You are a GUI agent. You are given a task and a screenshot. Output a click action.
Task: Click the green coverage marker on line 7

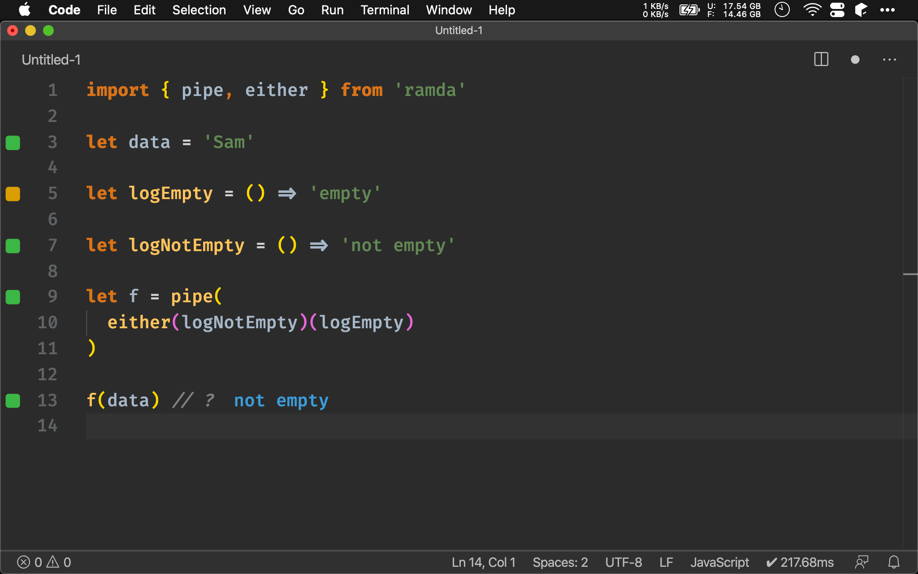tap(13, 246)
